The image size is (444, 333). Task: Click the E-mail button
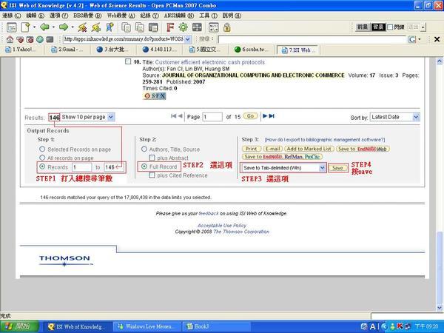[x=272, y=149]
